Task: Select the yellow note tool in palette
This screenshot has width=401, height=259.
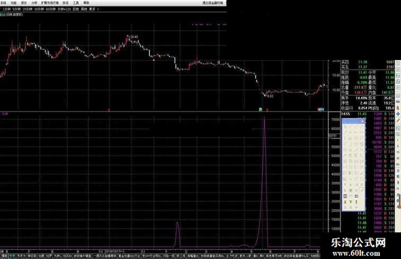Action: coord(362,190)
